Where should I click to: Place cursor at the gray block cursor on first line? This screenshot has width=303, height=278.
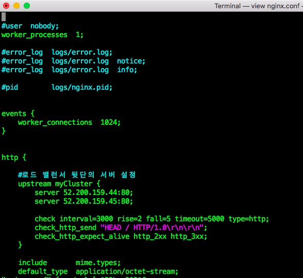[4, 17]
